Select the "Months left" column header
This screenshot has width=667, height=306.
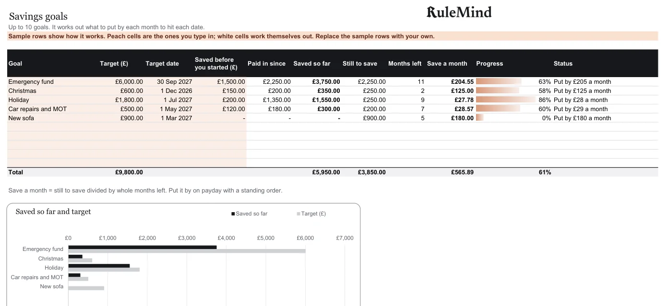405,63
